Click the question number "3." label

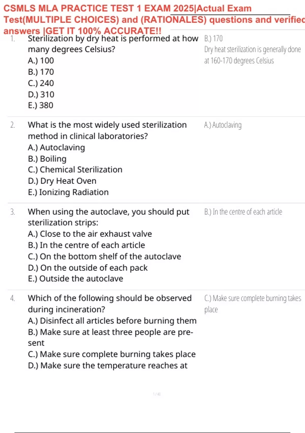(x=12, y=212)
